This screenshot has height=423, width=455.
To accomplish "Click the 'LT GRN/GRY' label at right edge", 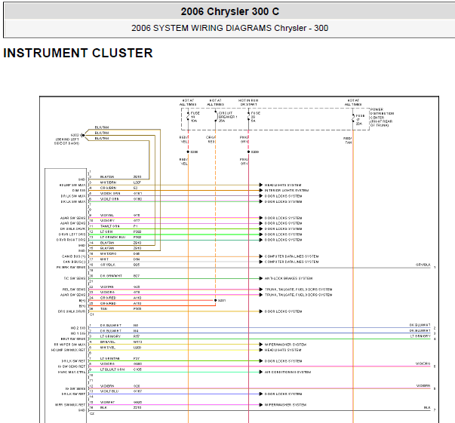I will [420, 336].
